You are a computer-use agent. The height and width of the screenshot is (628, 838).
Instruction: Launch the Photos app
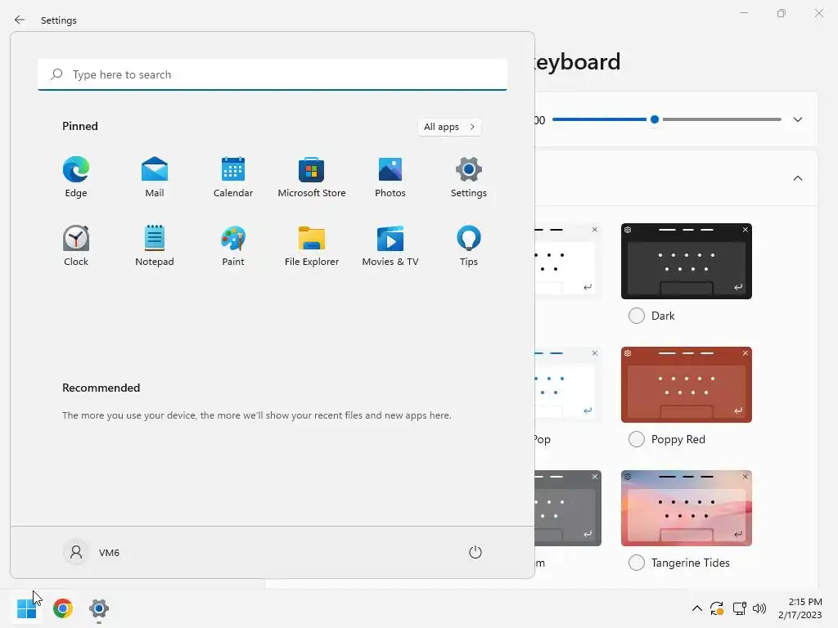(x=390, y=177)
